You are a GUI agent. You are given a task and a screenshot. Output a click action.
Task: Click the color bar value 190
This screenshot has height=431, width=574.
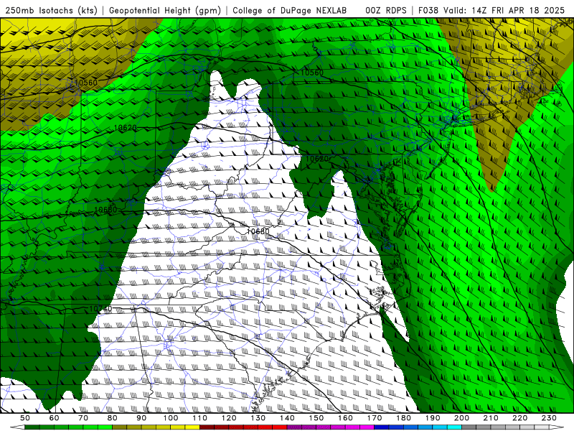[x=433, y=418]
